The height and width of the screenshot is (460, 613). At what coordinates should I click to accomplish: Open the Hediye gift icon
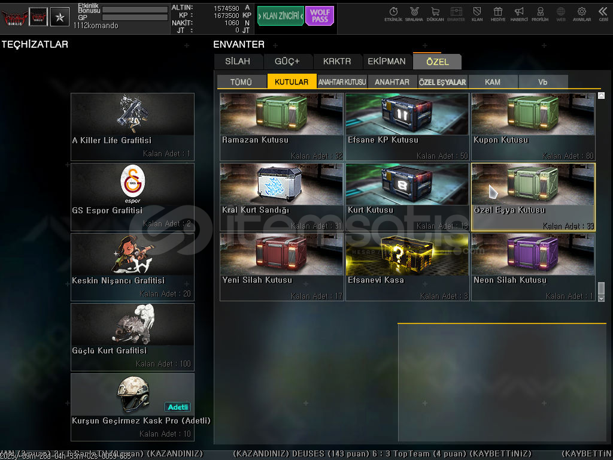tap(498, 14)
